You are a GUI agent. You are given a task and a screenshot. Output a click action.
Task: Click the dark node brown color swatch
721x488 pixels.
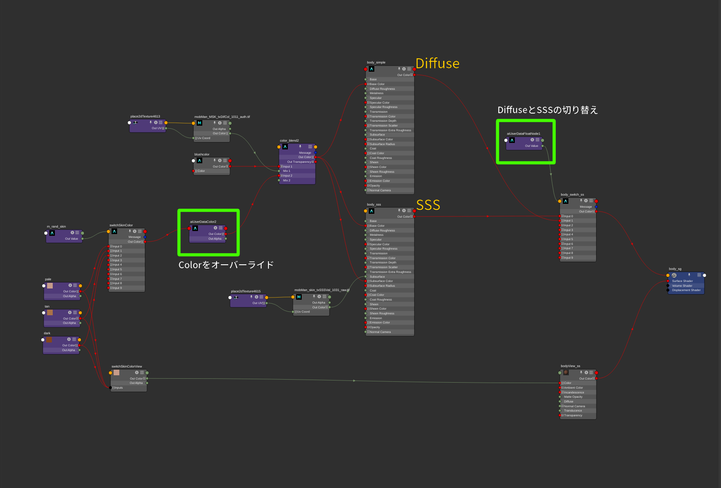pyautogui.click(x=49, y=340)
